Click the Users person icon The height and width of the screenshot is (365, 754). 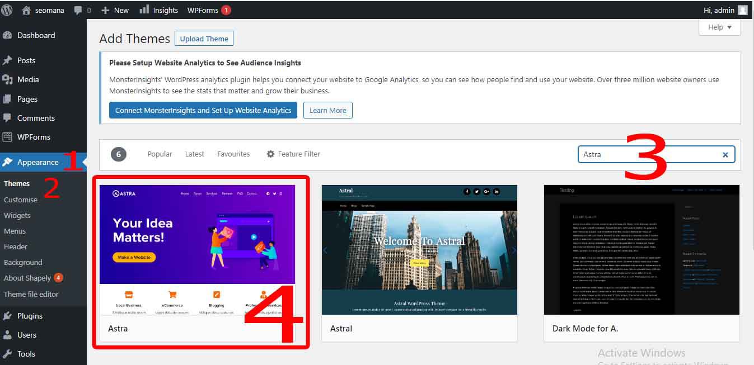point(7,335)
